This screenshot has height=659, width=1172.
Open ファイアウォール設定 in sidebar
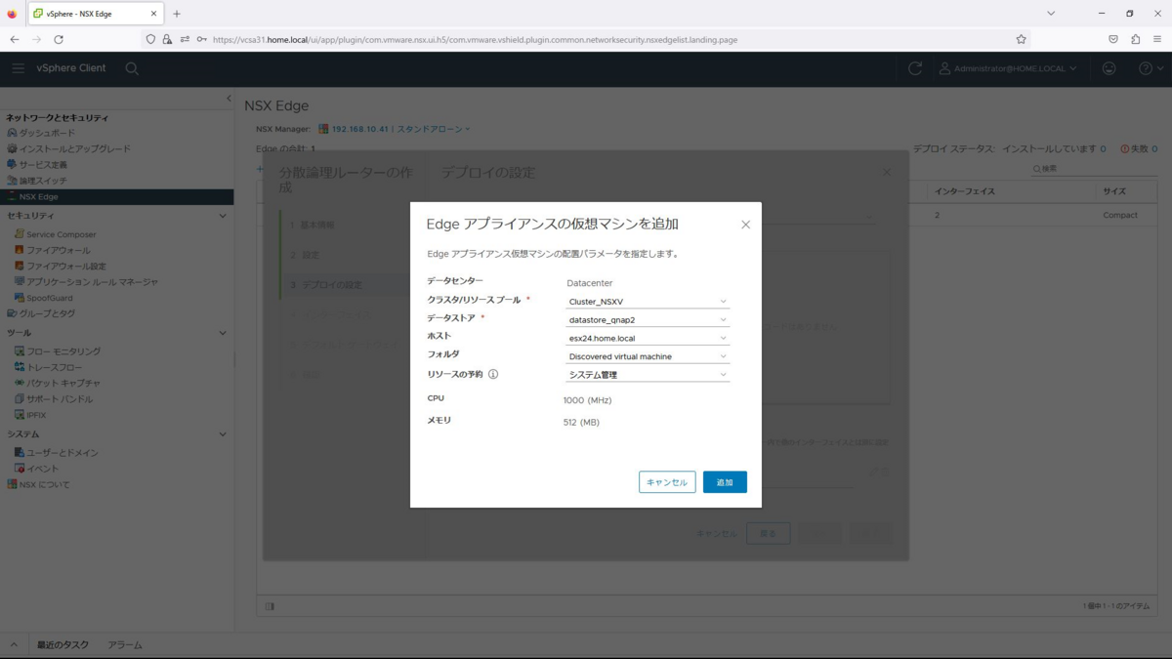coord(65,266)
